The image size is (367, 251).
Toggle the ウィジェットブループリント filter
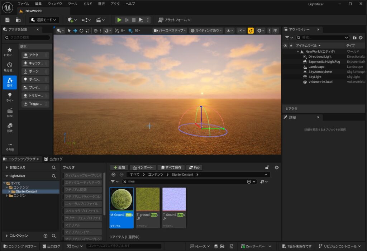point(82,176)
